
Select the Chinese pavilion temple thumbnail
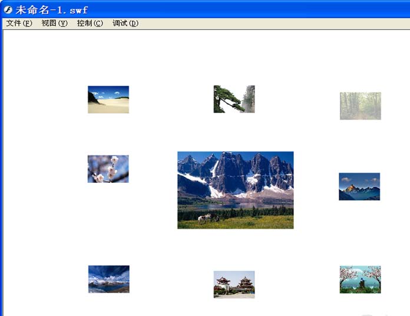coord(234,284)
